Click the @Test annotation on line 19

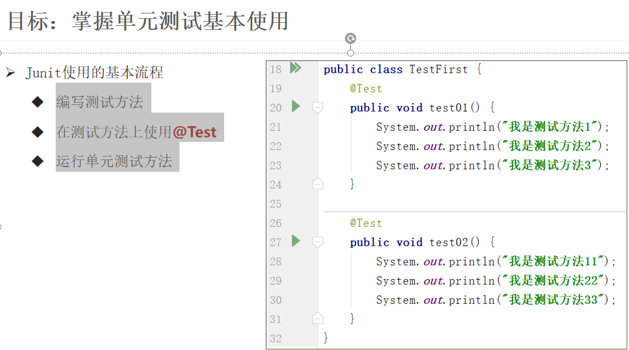pyautogui.click(x=366, y=89)
